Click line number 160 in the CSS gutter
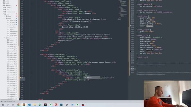The height and width of the screenshot is (107, 191). (x=133, y=69)
